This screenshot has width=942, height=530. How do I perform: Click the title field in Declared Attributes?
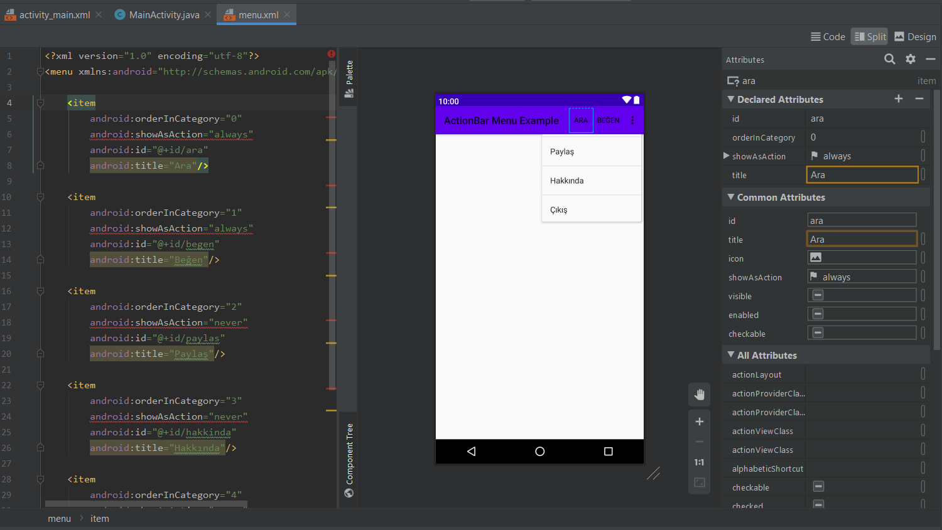pyautogui.click(x=861, y=175)
